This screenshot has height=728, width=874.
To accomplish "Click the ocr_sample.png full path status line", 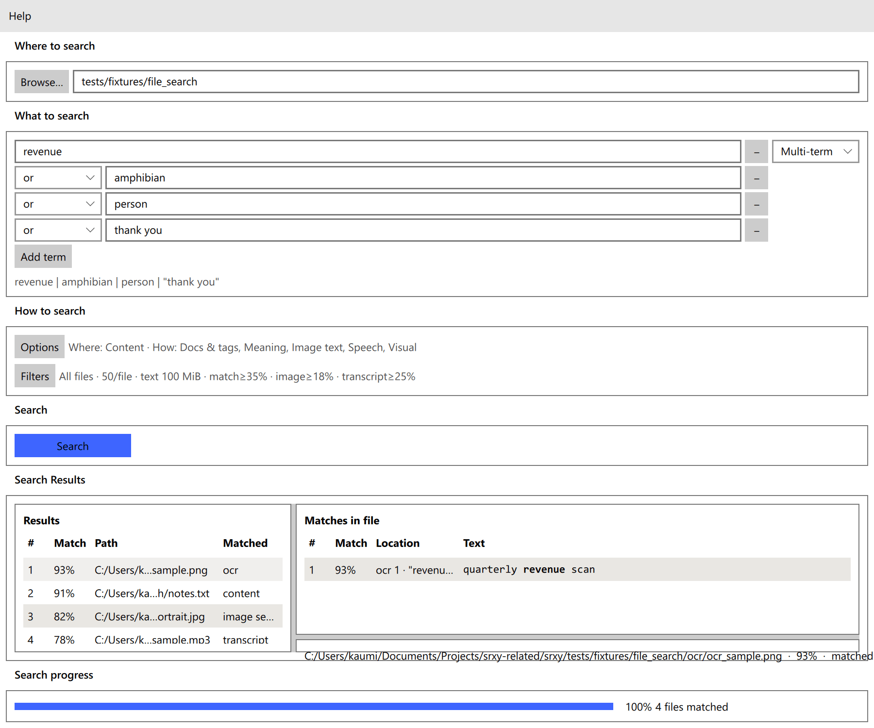I will [588, 656].
